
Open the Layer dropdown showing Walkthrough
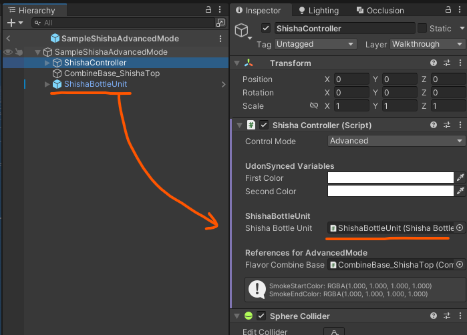[x=428, y=44]
